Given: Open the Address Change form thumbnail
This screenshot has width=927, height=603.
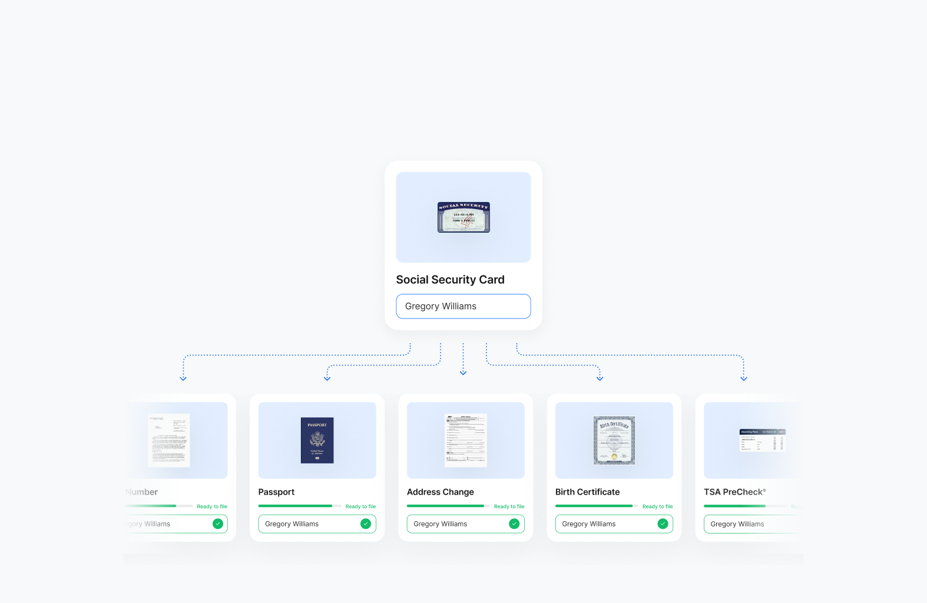Looking at the screenshot, I should pyautogui.click(x=466, y=440).
